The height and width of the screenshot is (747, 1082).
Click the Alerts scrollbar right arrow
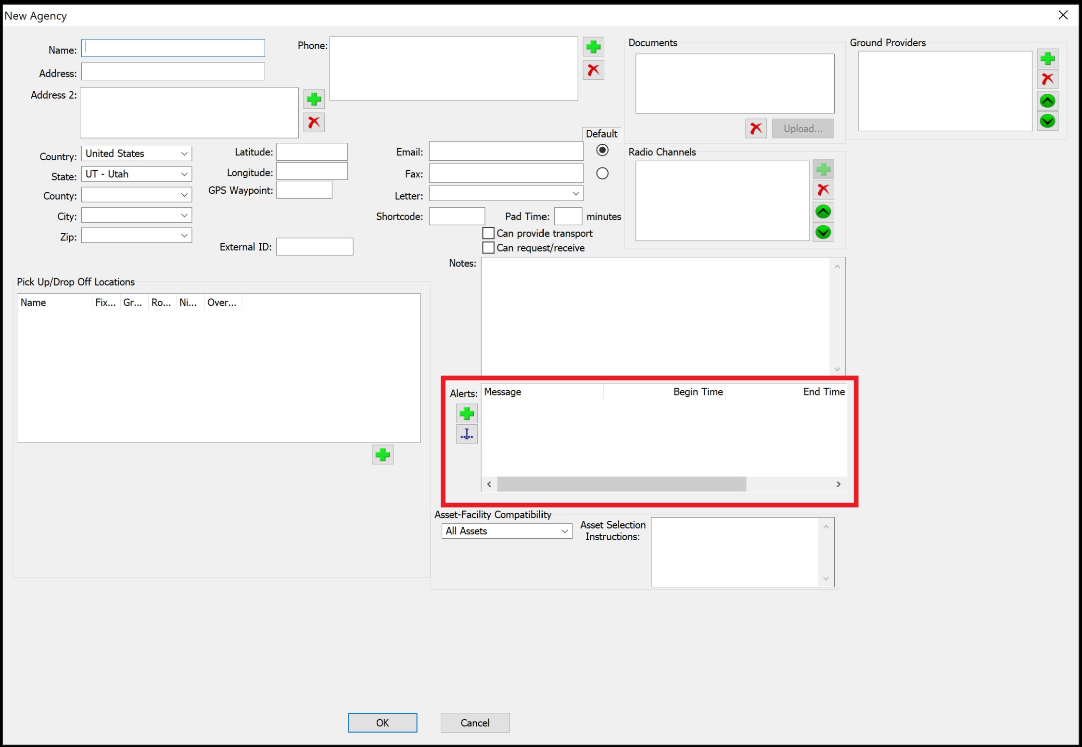[839, 484]
